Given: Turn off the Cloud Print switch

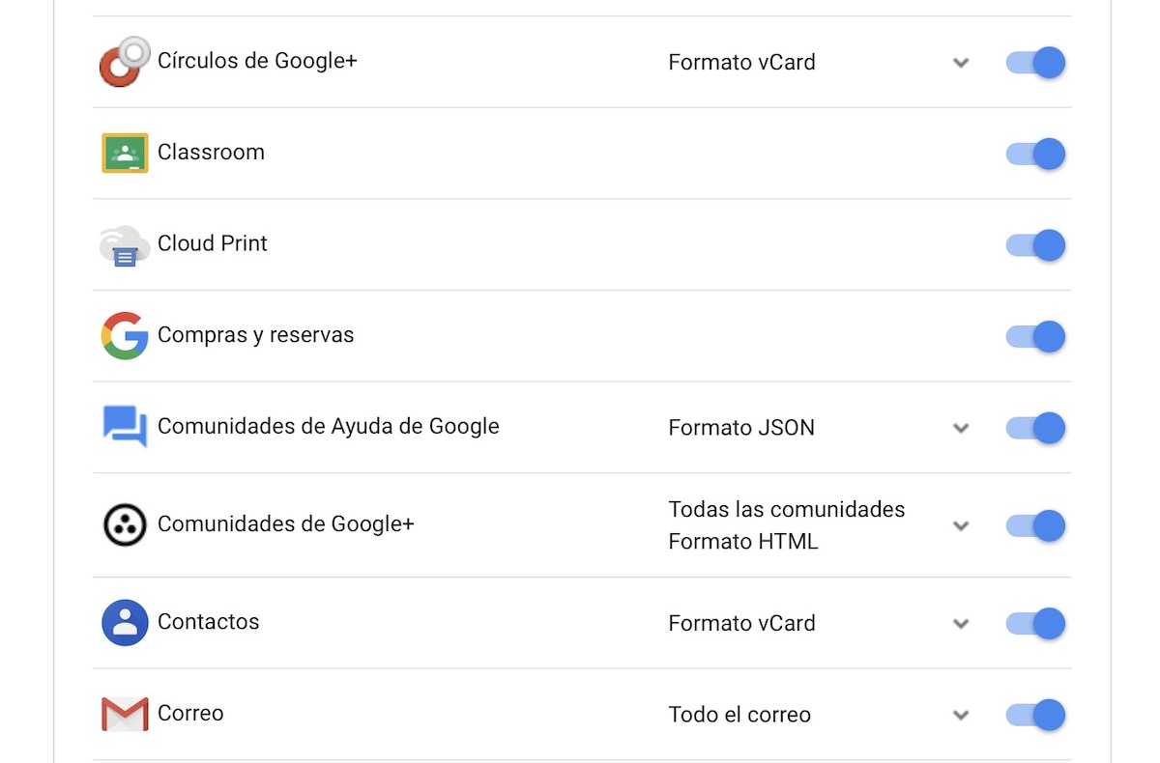Looking at the screenshot, I should pyautogui.click(x=1035, y=245).
